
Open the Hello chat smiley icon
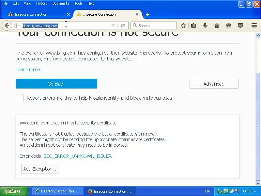pos(229,25)
